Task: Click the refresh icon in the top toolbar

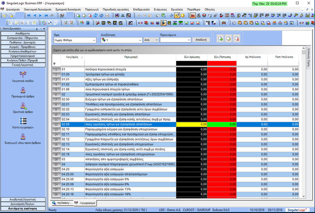Action: 96,15
